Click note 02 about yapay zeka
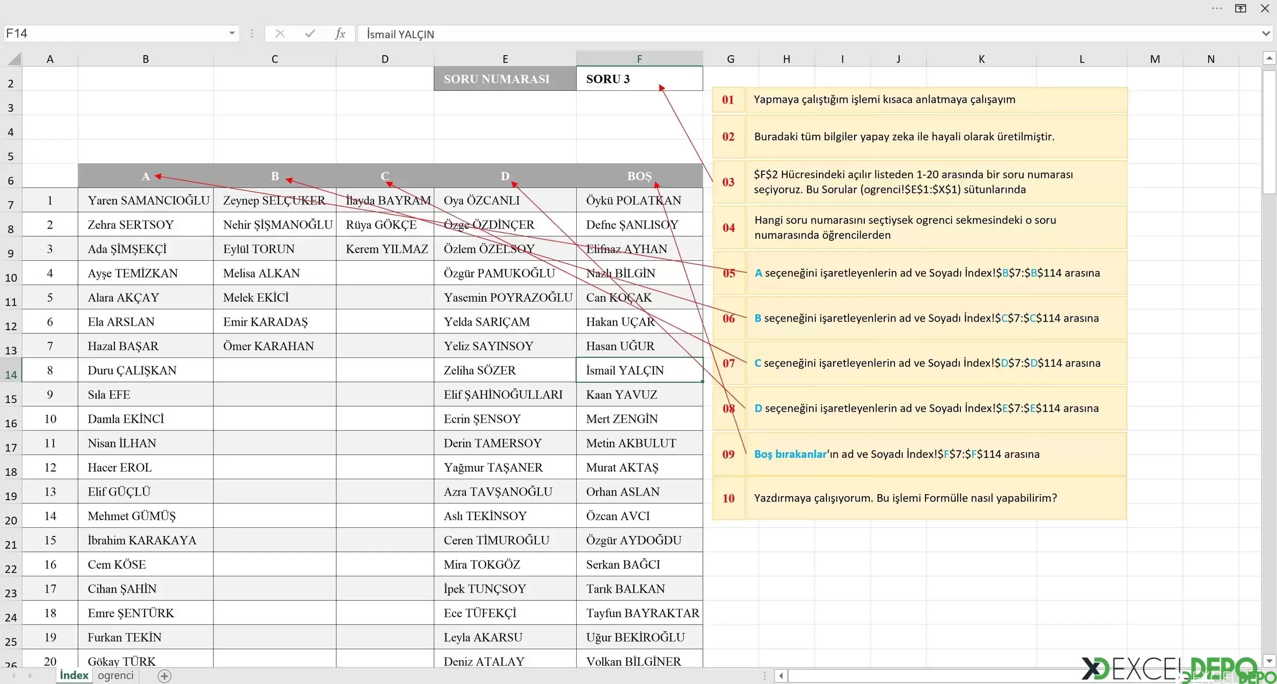Image resolution: width=1277 pixels, height=684 pixels. click(x=904, y=137)
